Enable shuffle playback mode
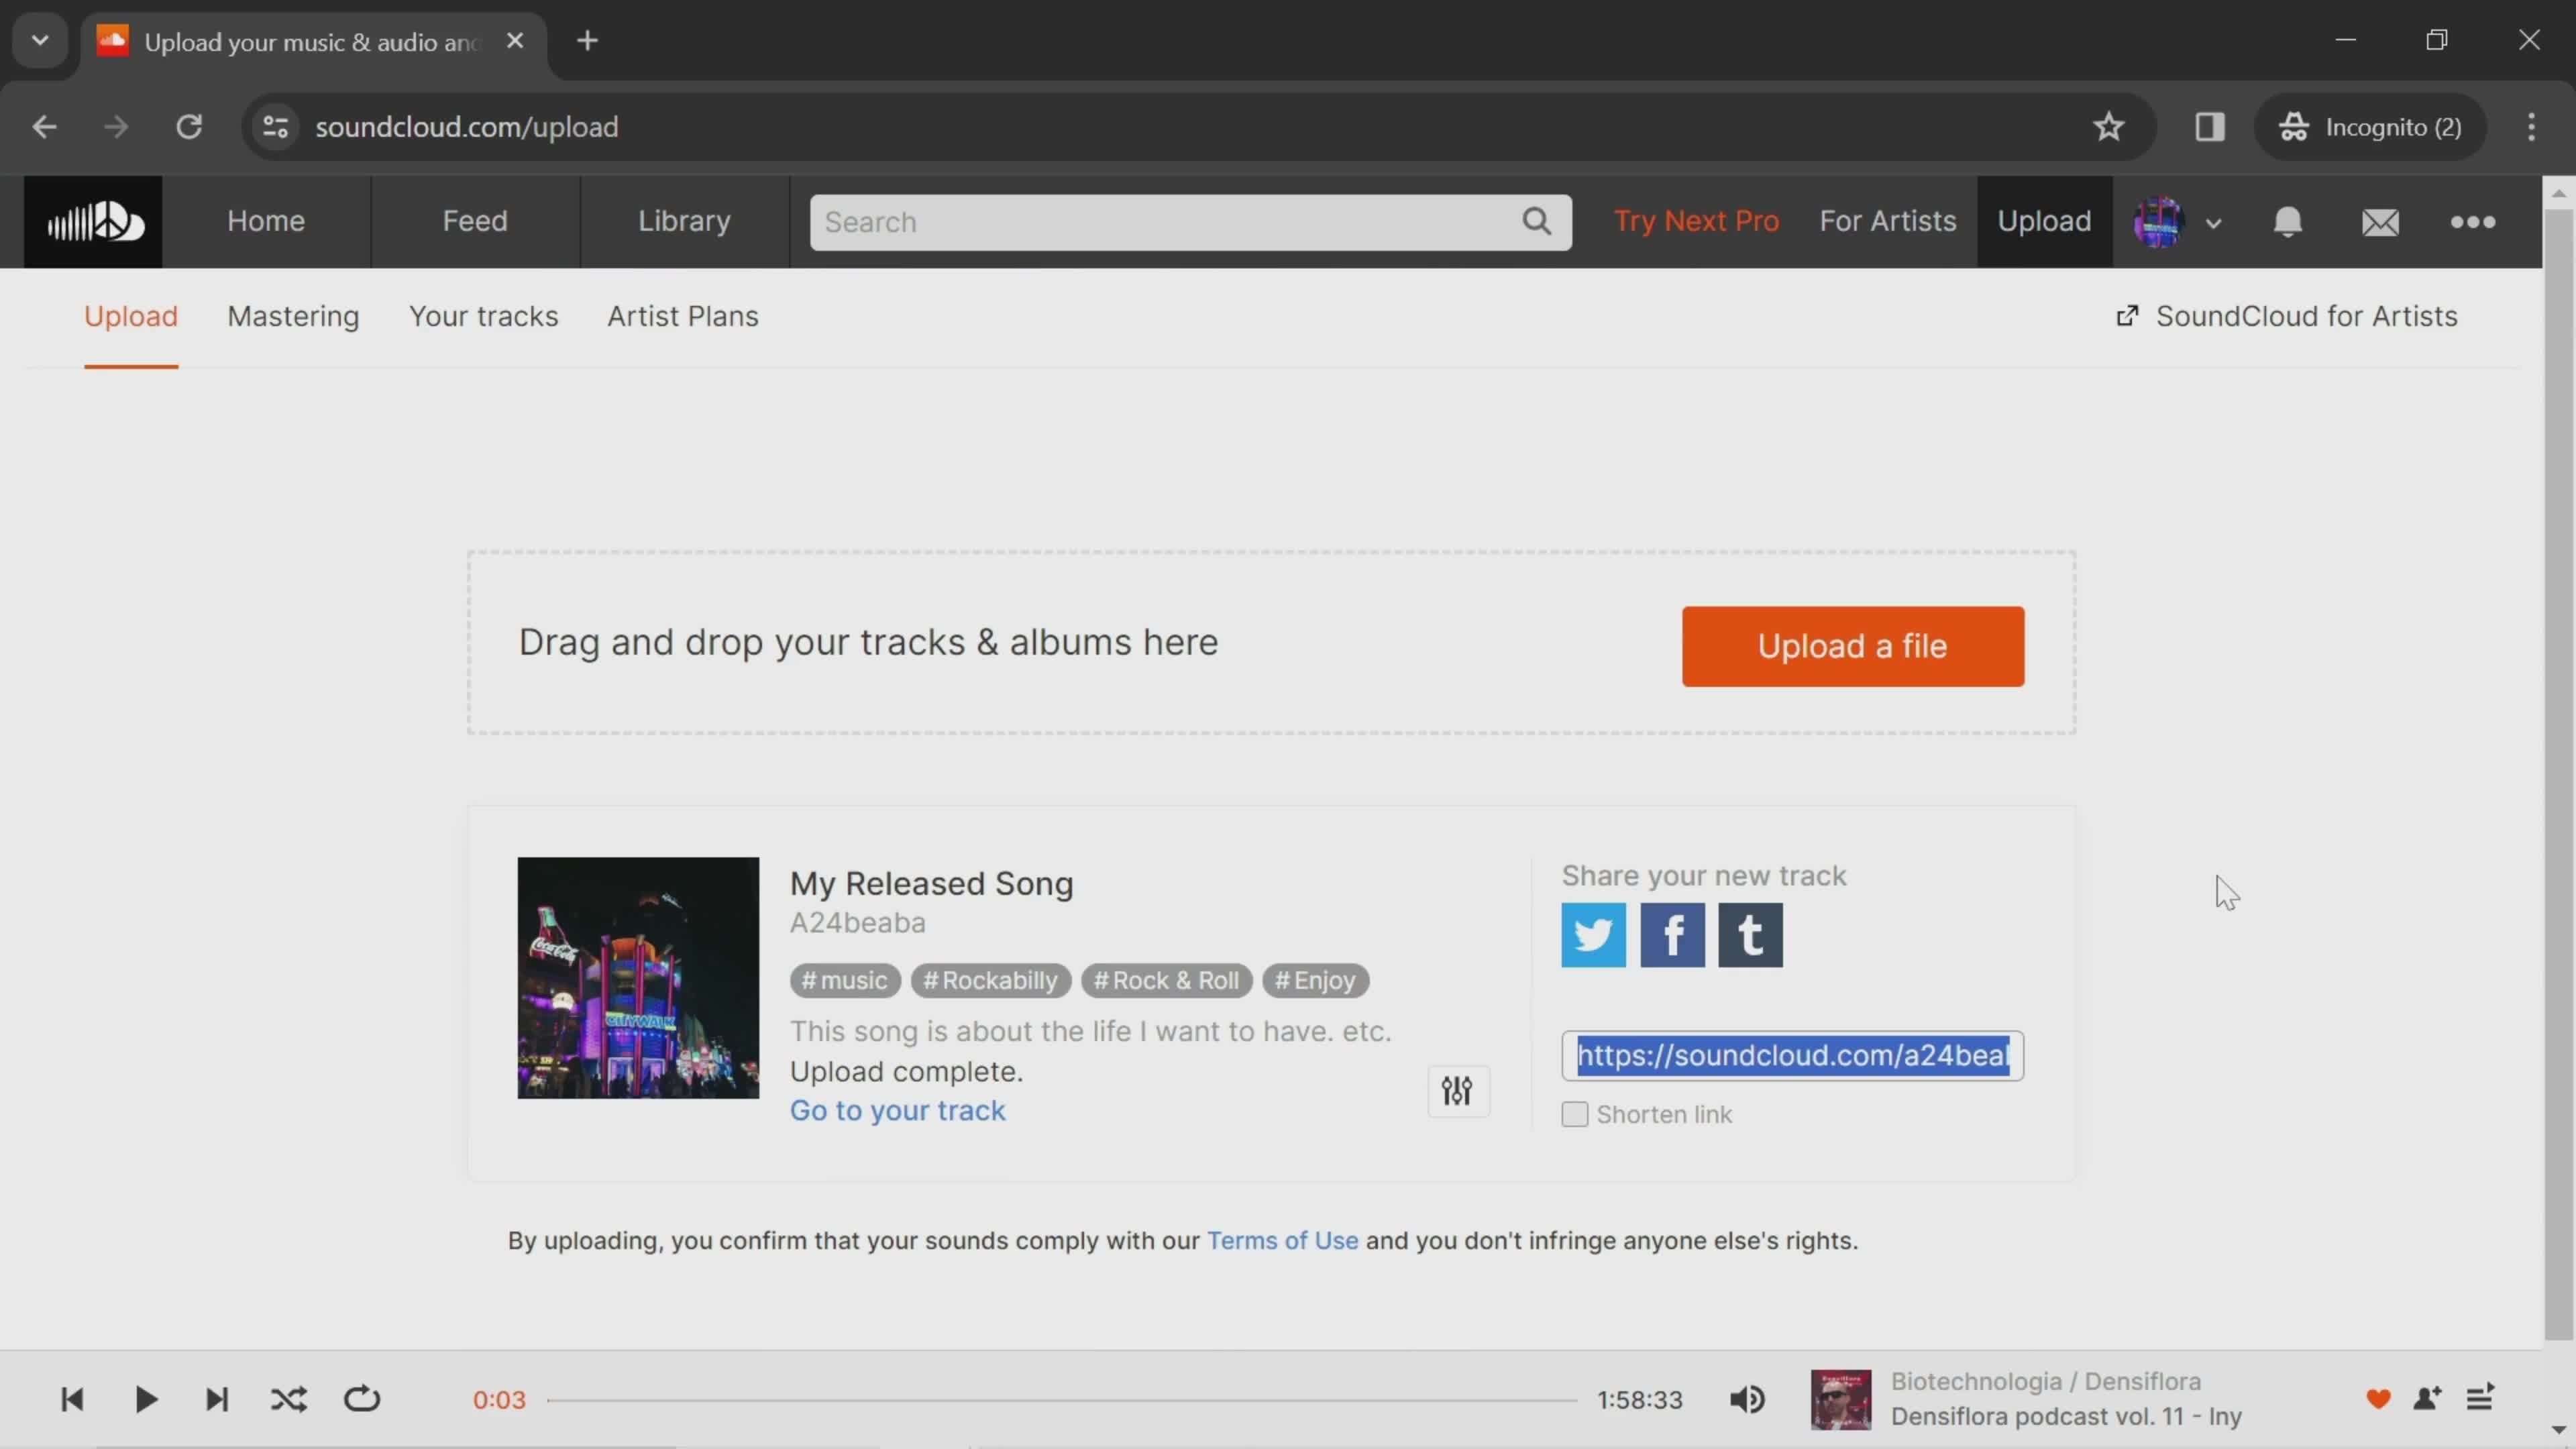This screenshot has width=2576, height=1449. (288, 1399)
